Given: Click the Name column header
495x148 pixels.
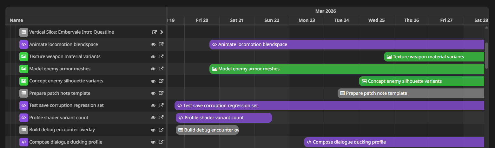Looking at the screenshot, I should coord(16,20).
